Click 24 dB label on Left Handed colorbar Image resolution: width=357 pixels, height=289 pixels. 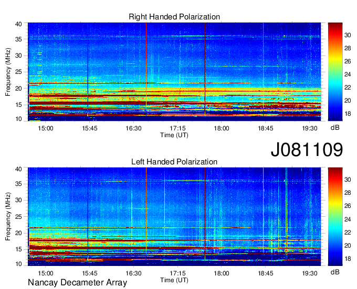tap(348, 219)
